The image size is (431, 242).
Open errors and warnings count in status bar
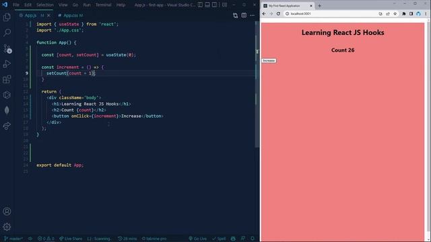[x=46, y=239]
